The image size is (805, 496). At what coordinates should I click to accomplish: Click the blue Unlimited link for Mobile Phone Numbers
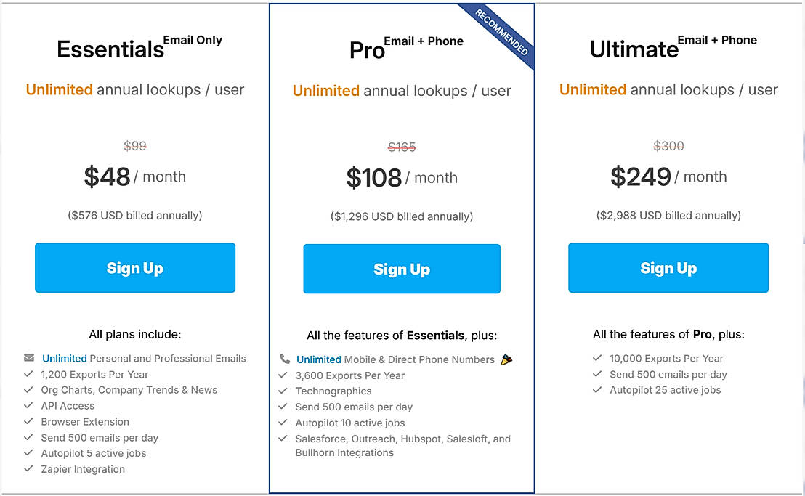(x=319, y=359)
